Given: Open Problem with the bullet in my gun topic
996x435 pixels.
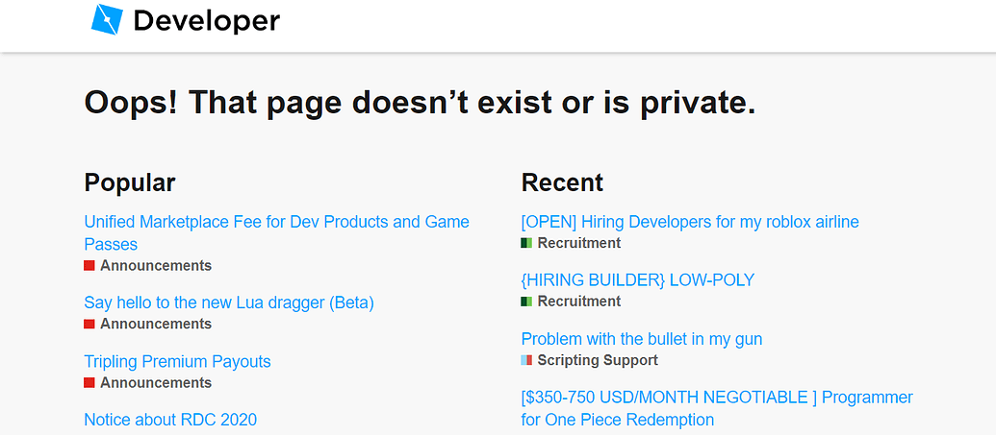Looking at the screenshot, I should point(642,339).
